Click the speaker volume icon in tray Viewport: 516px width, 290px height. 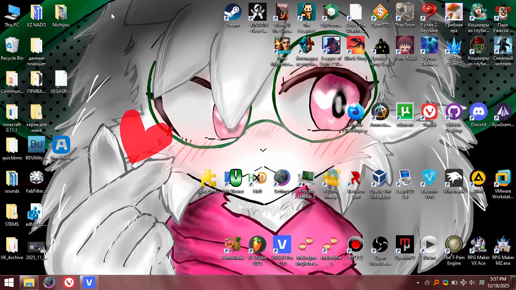click(x=472, y=282)
